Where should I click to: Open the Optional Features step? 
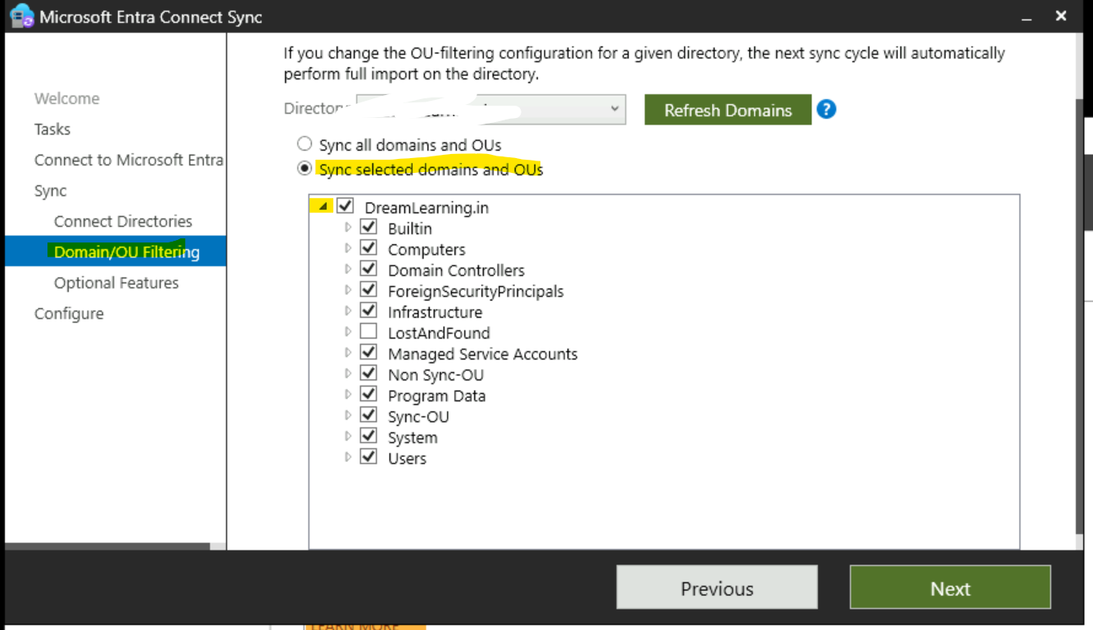pyautogui.click(x=116, y=283)
